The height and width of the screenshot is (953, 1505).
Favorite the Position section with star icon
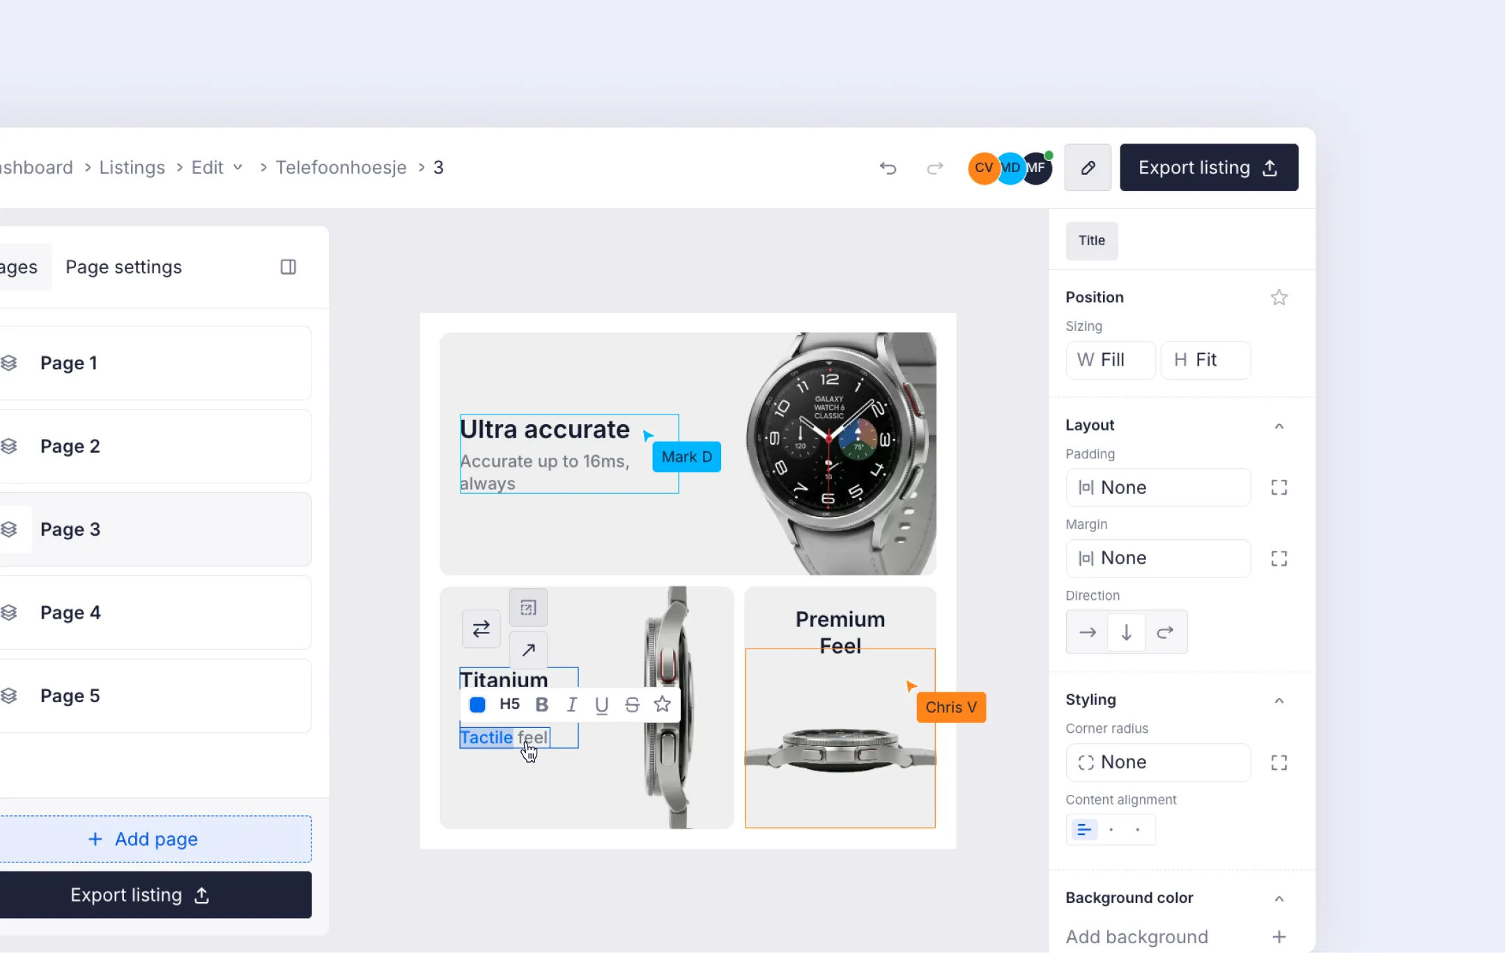click(1279, 297)
